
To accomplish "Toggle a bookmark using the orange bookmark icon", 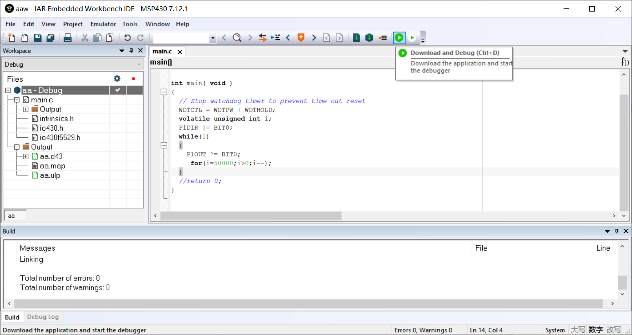I will (x=301, y=37).
